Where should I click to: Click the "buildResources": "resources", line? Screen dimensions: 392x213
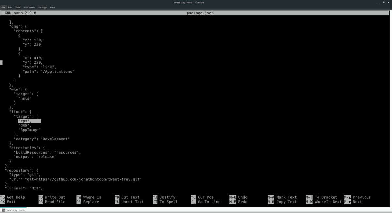47,153
